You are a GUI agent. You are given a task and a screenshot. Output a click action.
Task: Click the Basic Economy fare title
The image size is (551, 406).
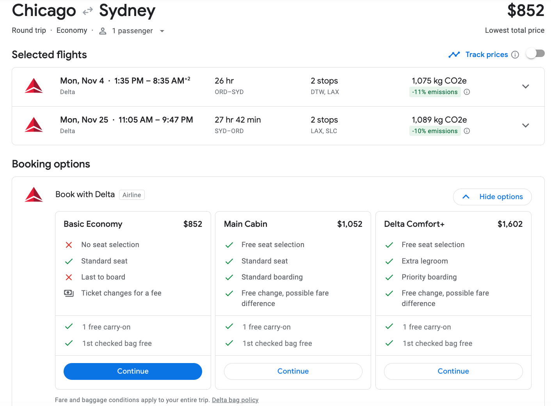(93, 224)
